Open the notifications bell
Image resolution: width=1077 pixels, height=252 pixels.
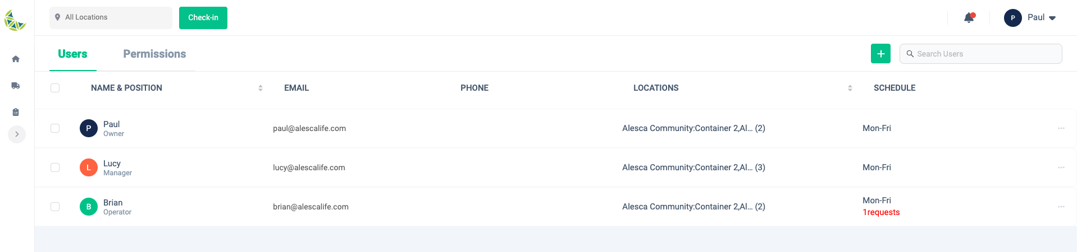click(969, 18)
